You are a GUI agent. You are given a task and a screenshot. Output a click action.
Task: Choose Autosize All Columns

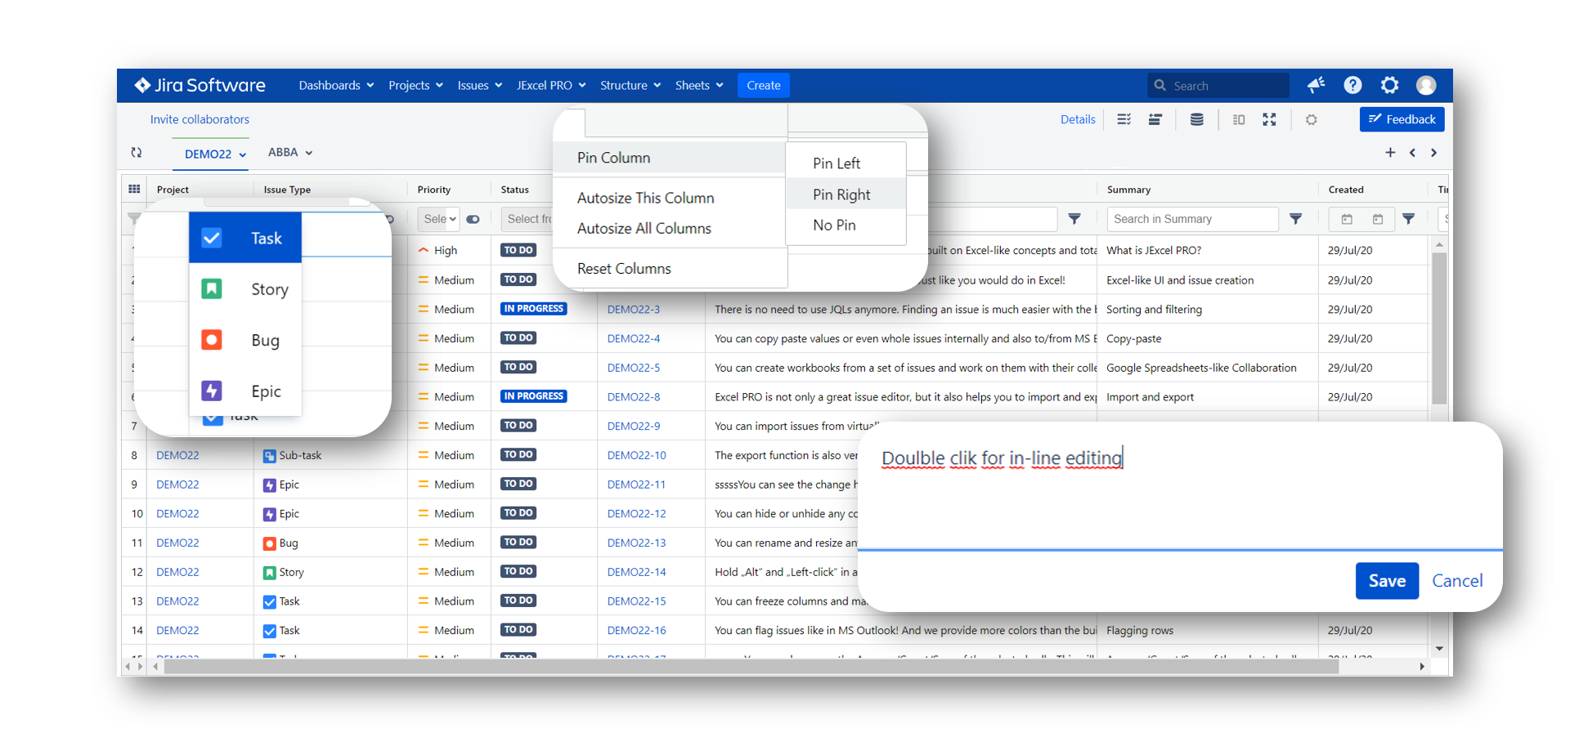click(644, 229)
